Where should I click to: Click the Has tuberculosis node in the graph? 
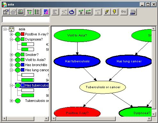pyautogui.click(x=77, y=61)
